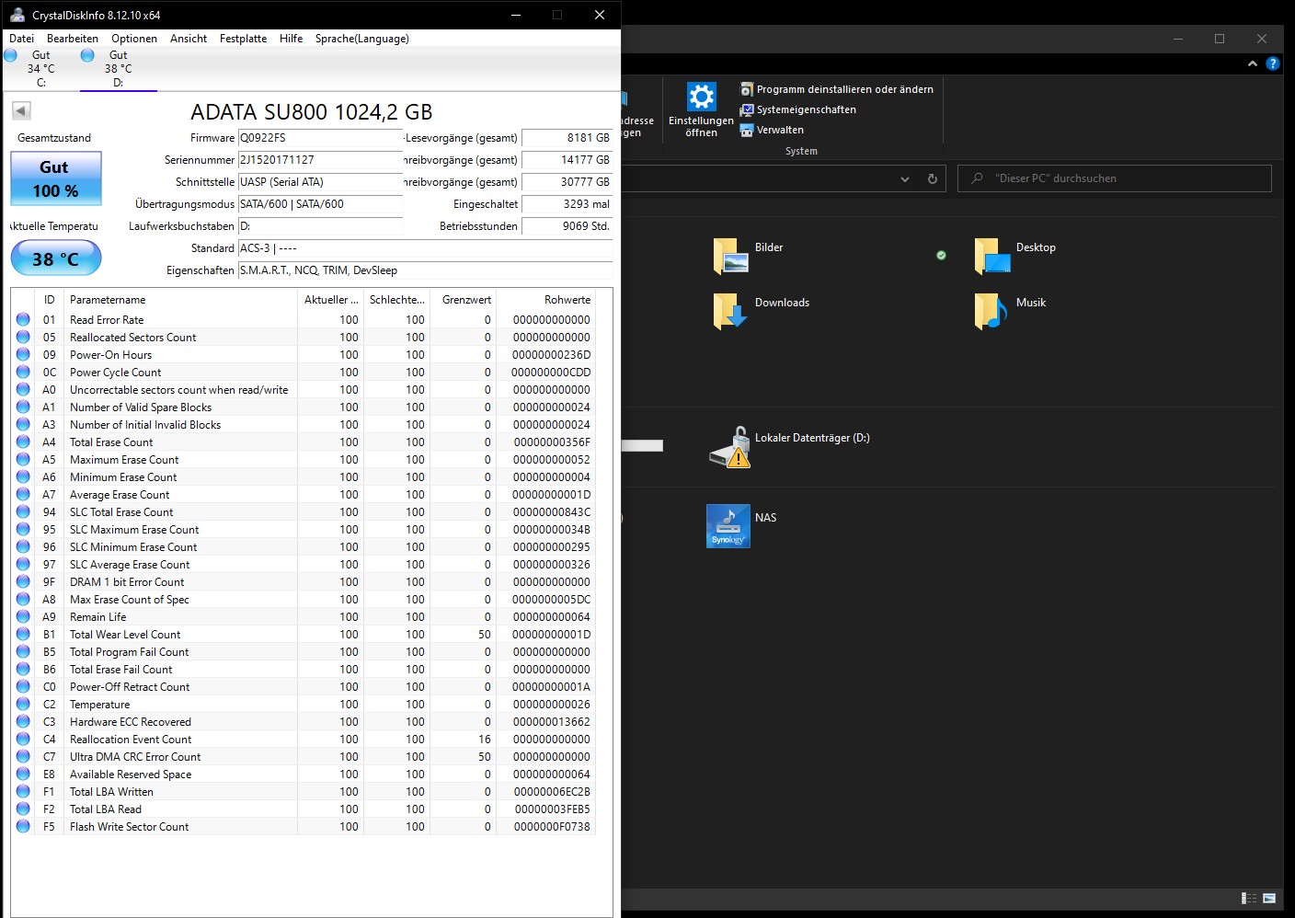Click the 38 °C temperature button
The image size is (1295, 918).
pos(56,258)
